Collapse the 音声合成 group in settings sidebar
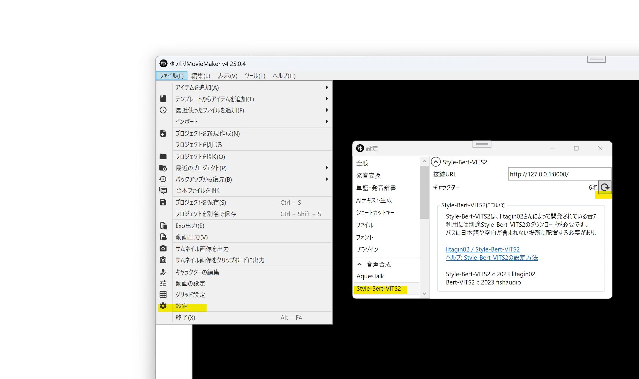This screenshot has height=379, width=639. tap(359, 264)
